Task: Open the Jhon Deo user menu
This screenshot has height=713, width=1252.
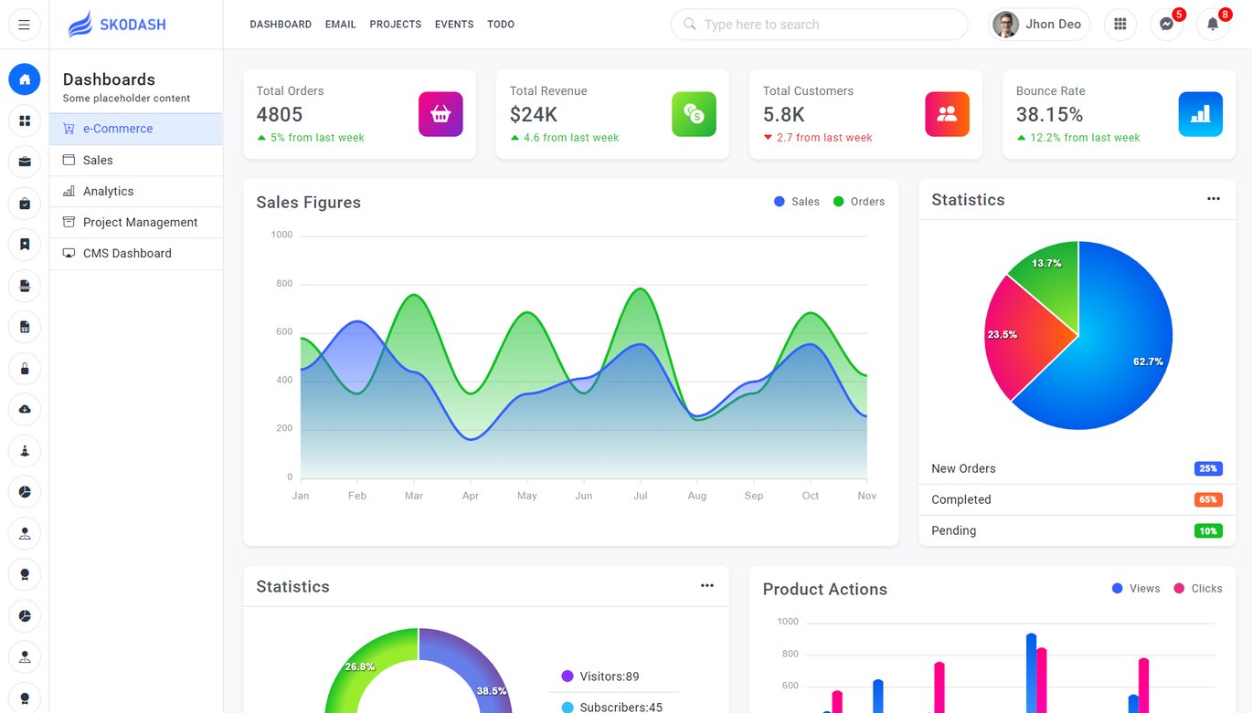Action: click(1040, 25)
